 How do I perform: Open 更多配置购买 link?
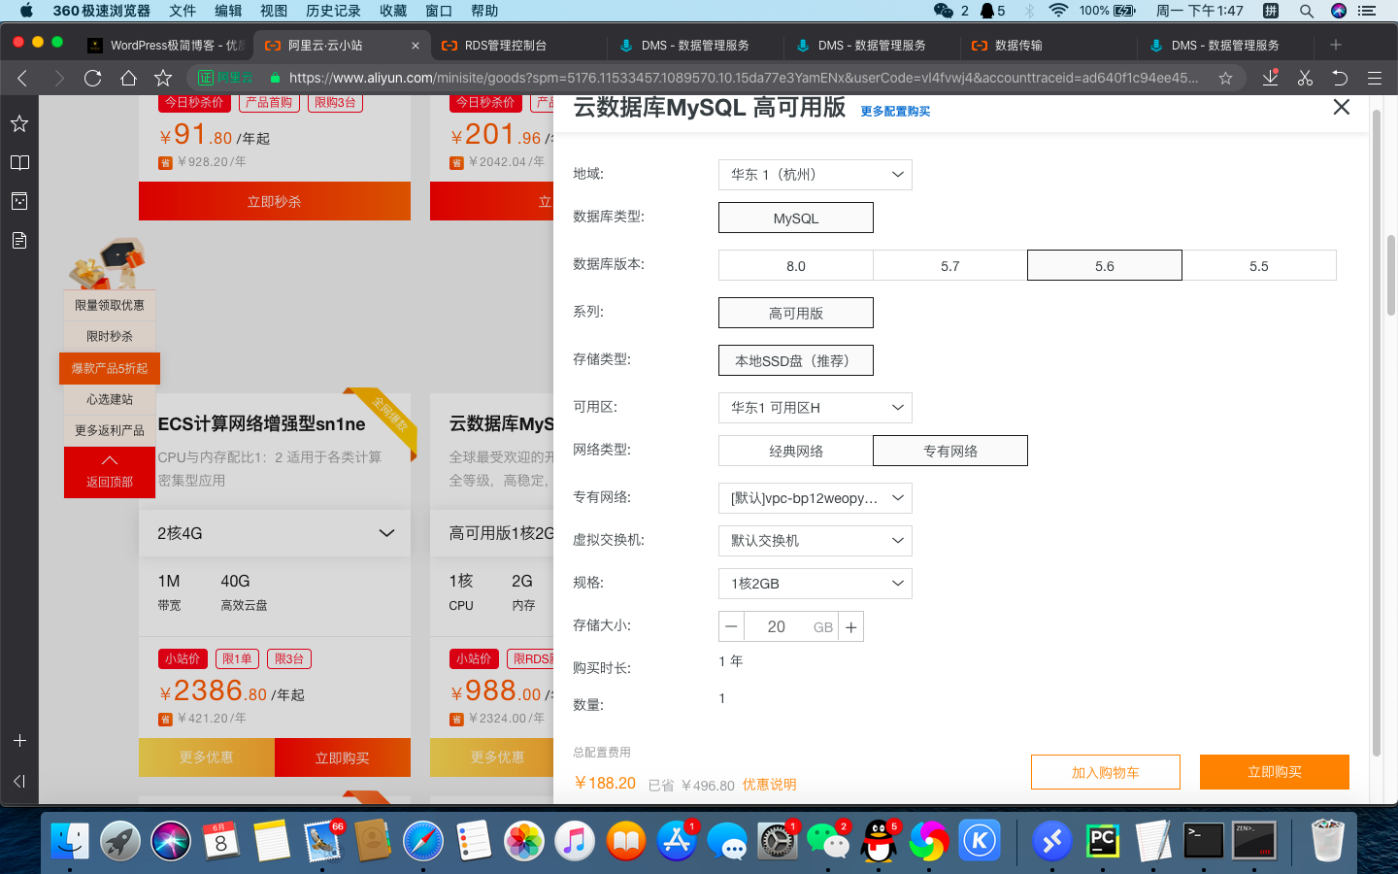click(895, 112)
